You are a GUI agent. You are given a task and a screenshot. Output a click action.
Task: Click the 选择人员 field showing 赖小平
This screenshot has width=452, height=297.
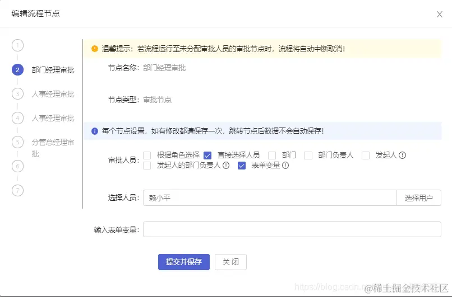pyautogui.click(x=270, y=198)
